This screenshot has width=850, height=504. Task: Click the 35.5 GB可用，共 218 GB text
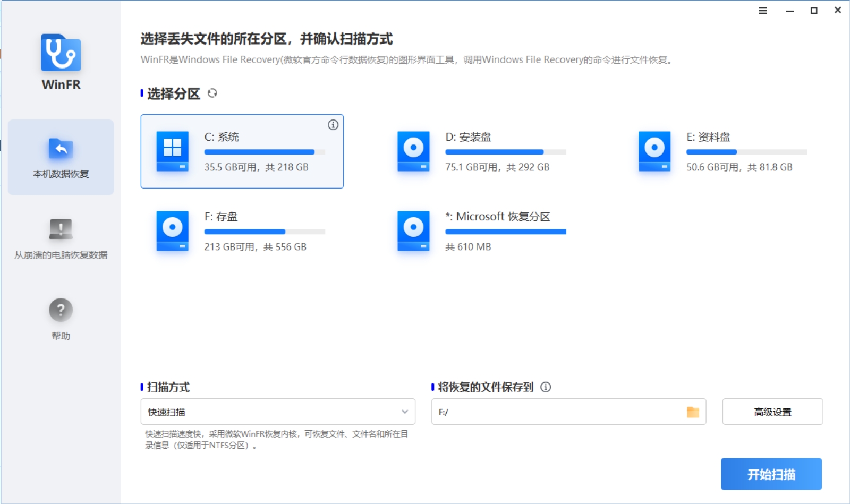coord(257,167)
